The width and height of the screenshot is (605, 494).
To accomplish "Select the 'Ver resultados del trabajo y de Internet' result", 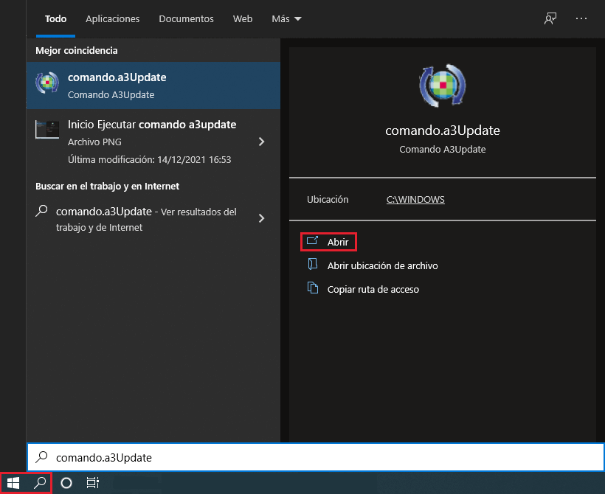I will point(153,219).
